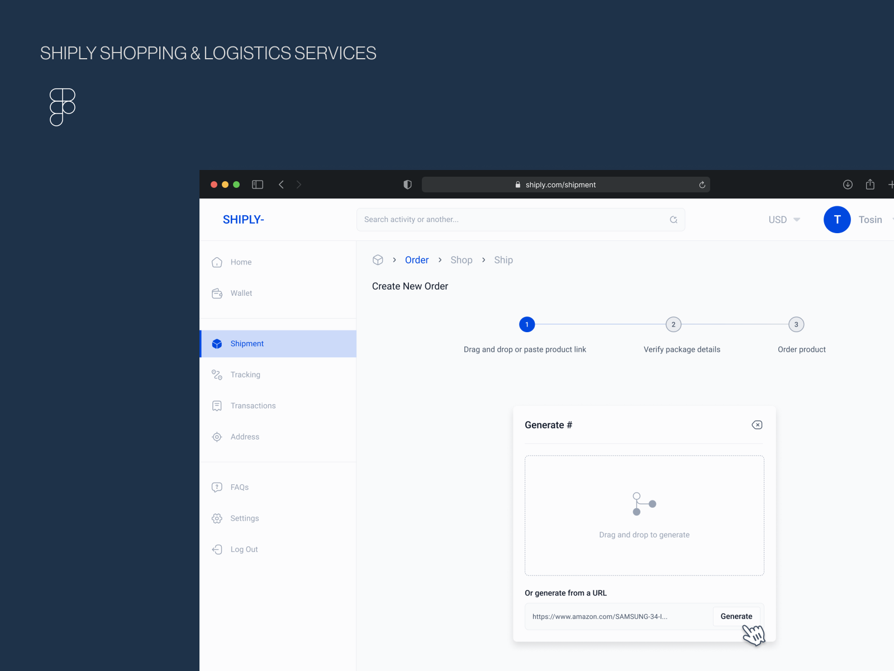894x671 pixels.
Task: Click the Generate button
Action: click(736, 616)
